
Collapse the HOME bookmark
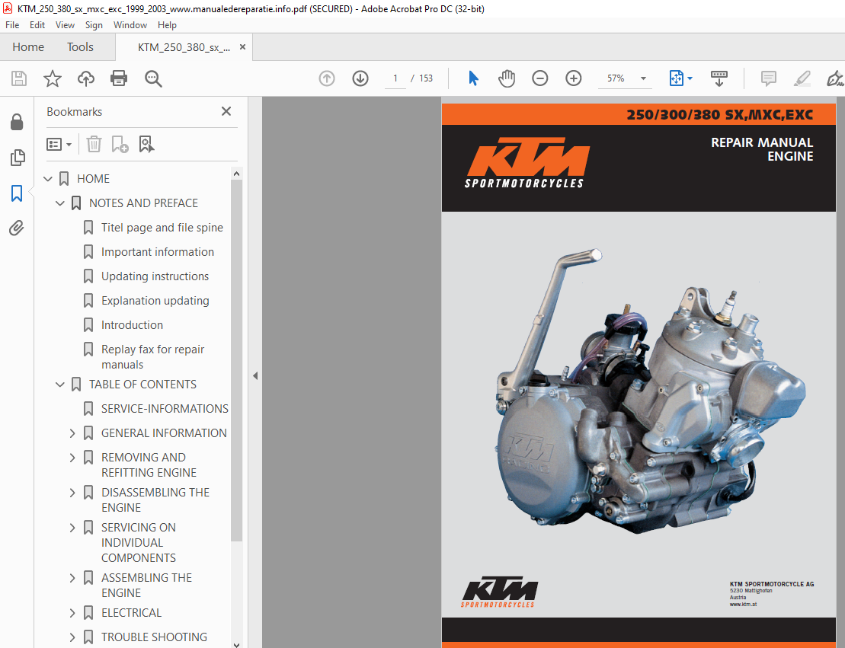click(x=47, y=179)
